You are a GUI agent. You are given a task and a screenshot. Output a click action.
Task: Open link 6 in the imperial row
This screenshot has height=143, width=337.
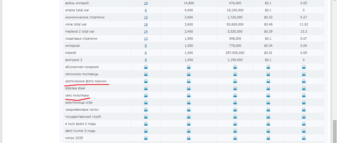pos(146,53)
